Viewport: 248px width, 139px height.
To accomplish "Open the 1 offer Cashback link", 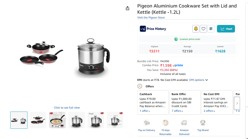I will point(145,111).
